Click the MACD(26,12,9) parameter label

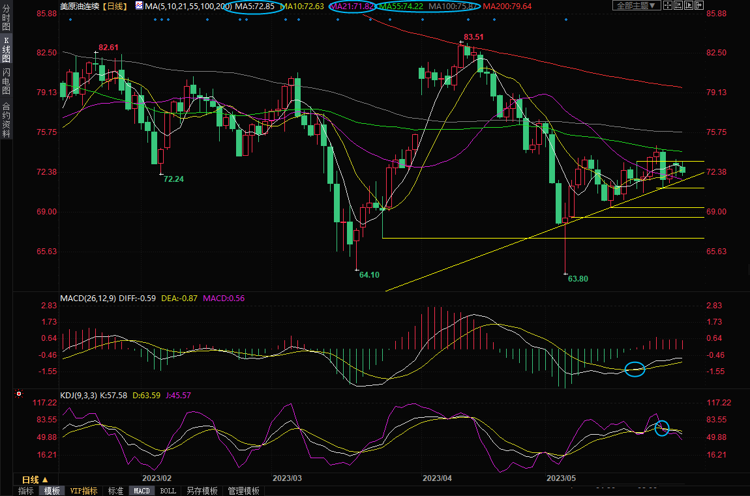[x=88, y=298]
